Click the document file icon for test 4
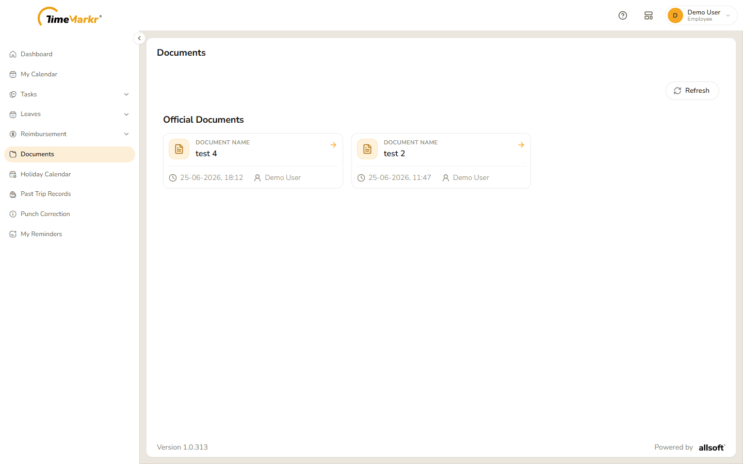 179,149
